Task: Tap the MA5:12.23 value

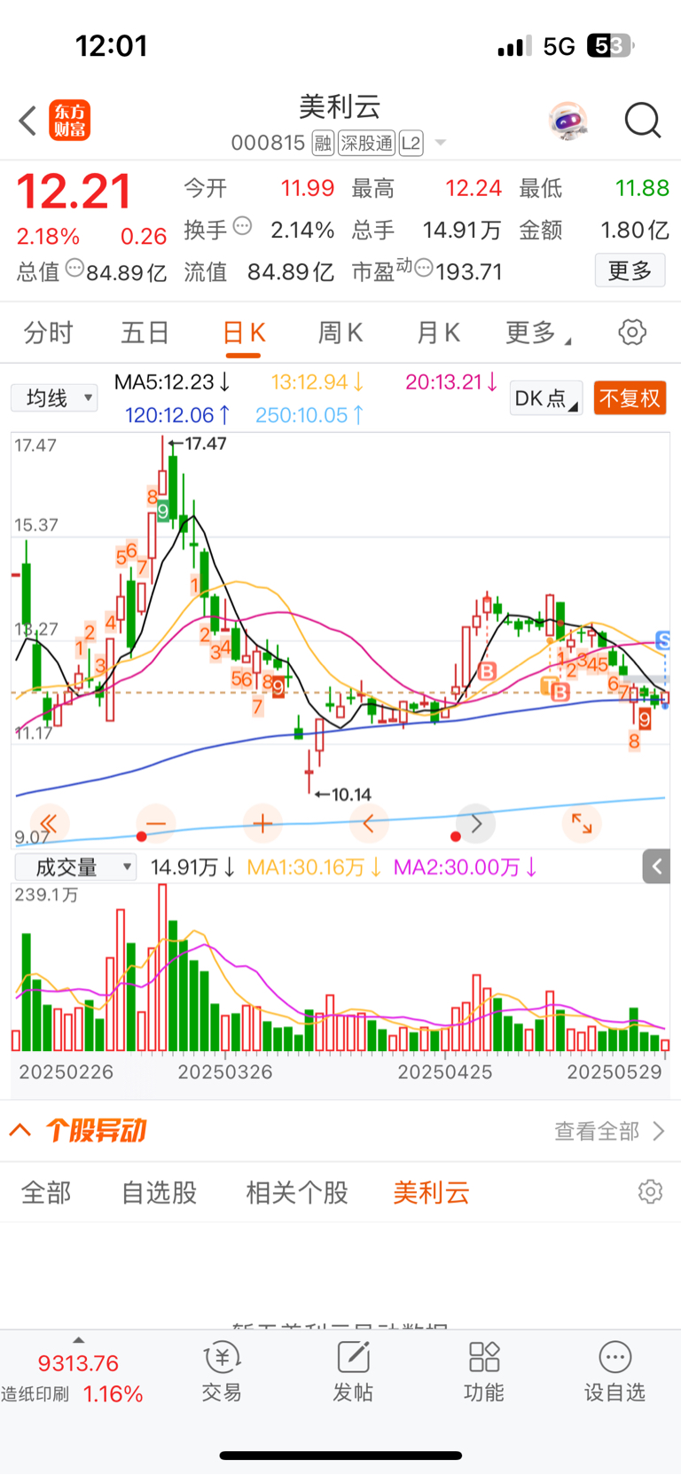Action: [173, 382]
